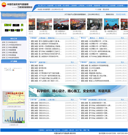Switch to the 承包商周报 tab
The image size is (128, 135).
click(x=92, y=100)
